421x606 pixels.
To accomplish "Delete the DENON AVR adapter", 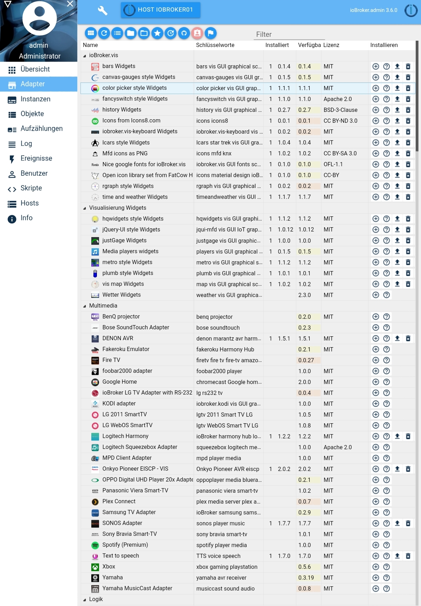I will (408, 338).
